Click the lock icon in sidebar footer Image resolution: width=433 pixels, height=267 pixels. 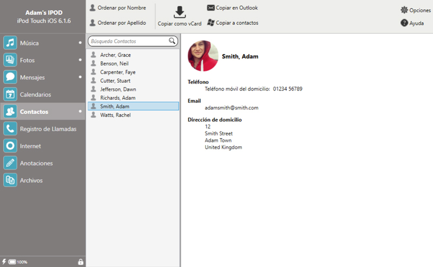tap(80, 262)
